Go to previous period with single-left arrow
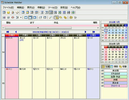 click(16, 32)
